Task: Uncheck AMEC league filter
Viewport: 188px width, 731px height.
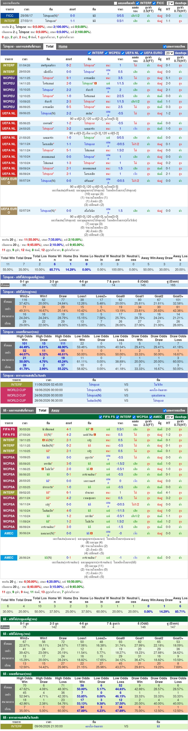Action: tap(150, 417)
